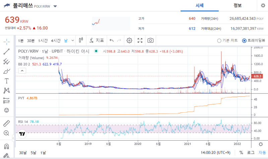This screenshot has height=159, width=268.
Task: Switch to the 정보 tab
Action: point(238,6)
